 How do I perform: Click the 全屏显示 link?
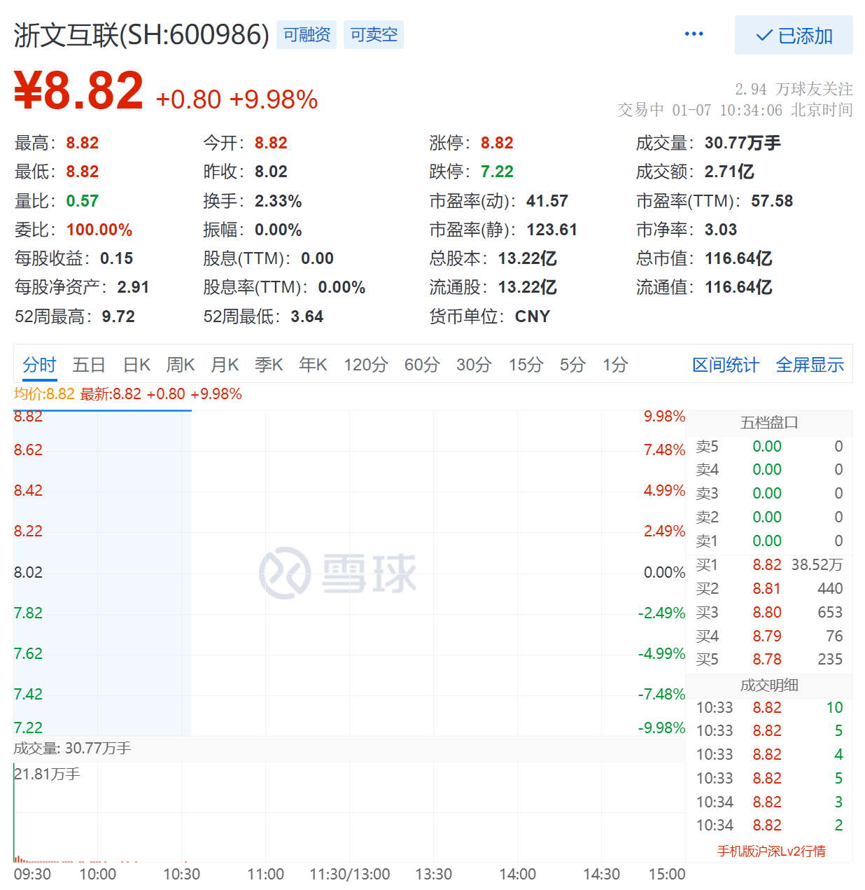pyautogui.click(x=810, y=365)
